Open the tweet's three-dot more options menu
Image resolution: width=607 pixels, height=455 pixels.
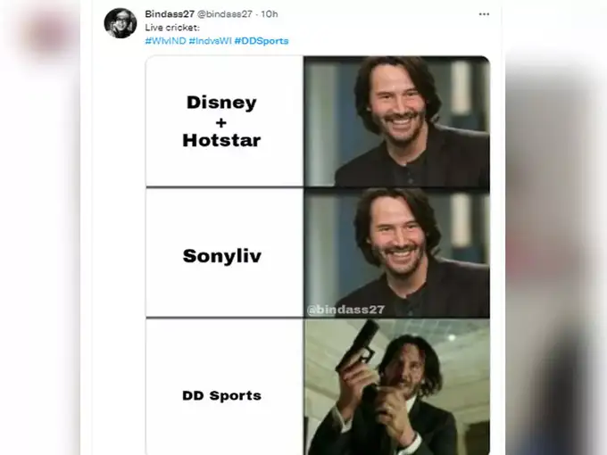(x=484, y=14)
